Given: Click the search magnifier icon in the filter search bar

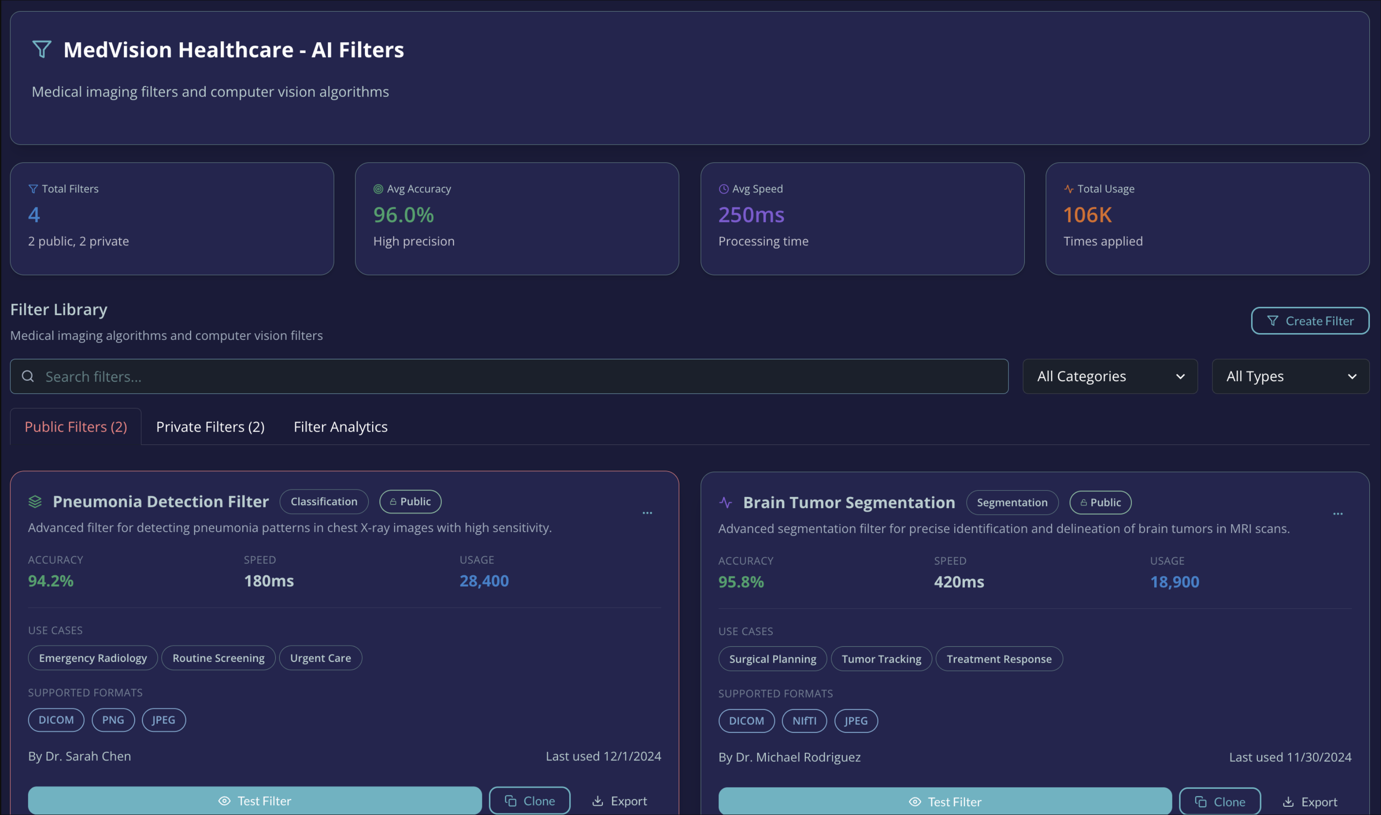Looking at the screenshot, I should (28, 376).
